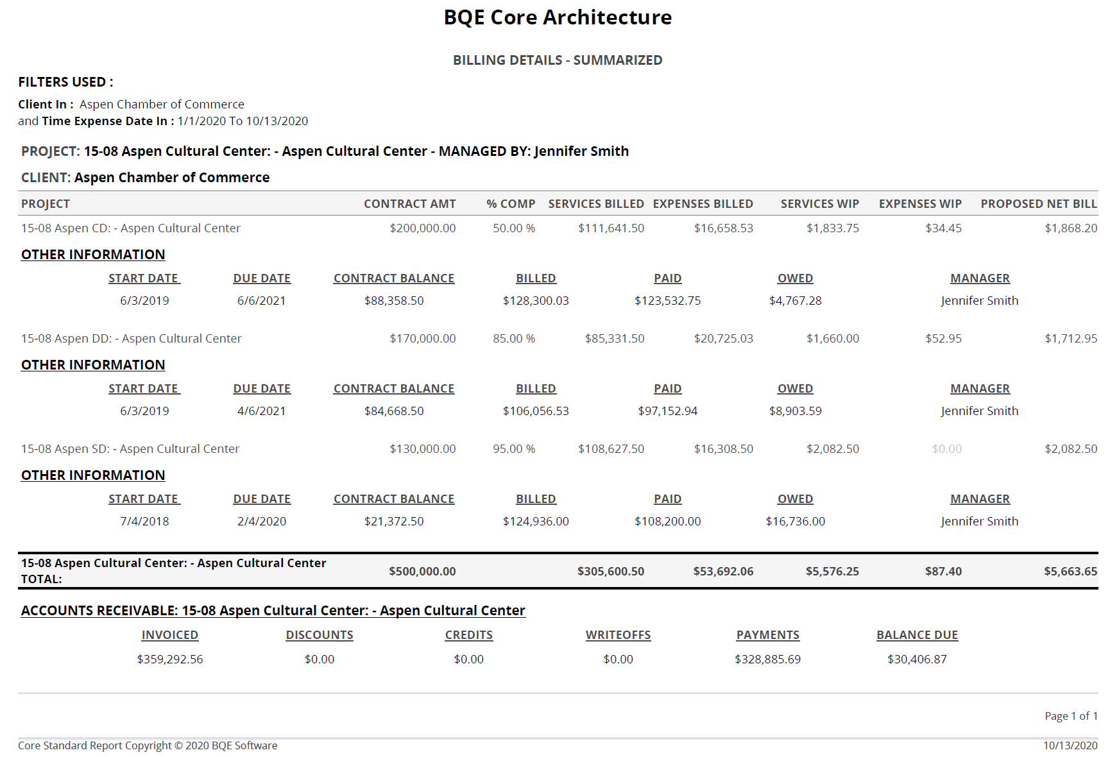
Task: Select billed amount $106,056.53
Action: (536, 411)
